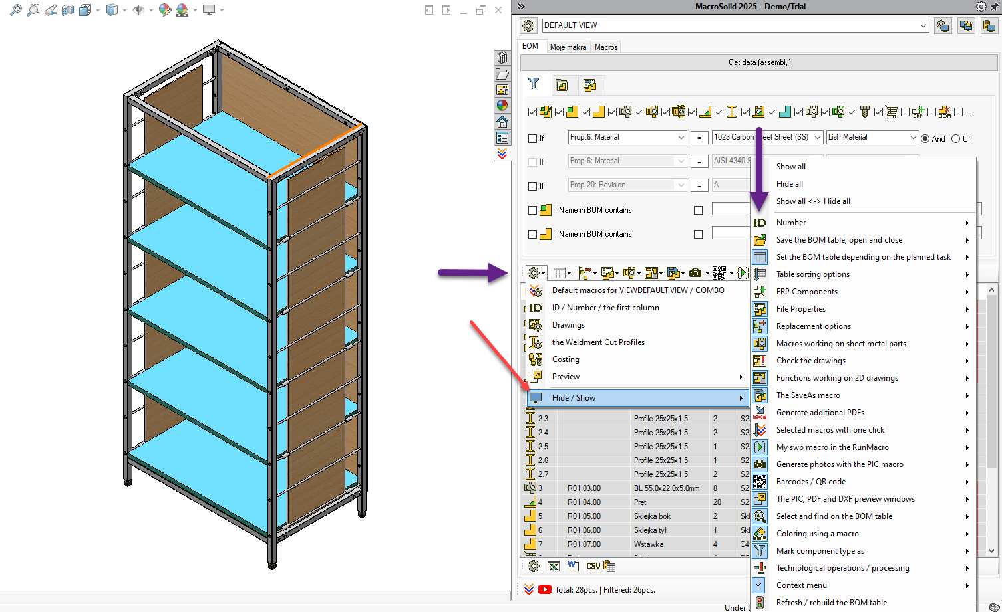
Task: Open the Section View tool
Action: [67, 10]
